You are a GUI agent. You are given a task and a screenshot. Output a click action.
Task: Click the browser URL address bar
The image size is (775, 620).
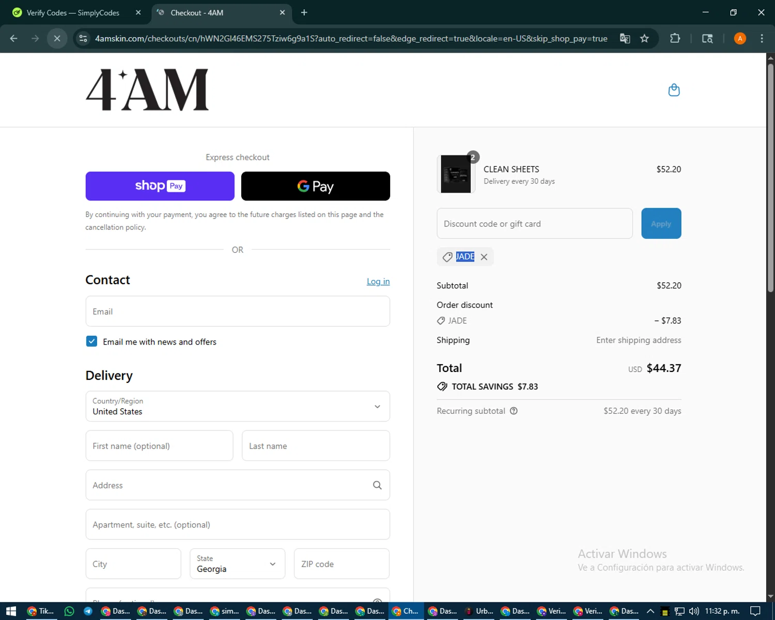pos(351,38)
